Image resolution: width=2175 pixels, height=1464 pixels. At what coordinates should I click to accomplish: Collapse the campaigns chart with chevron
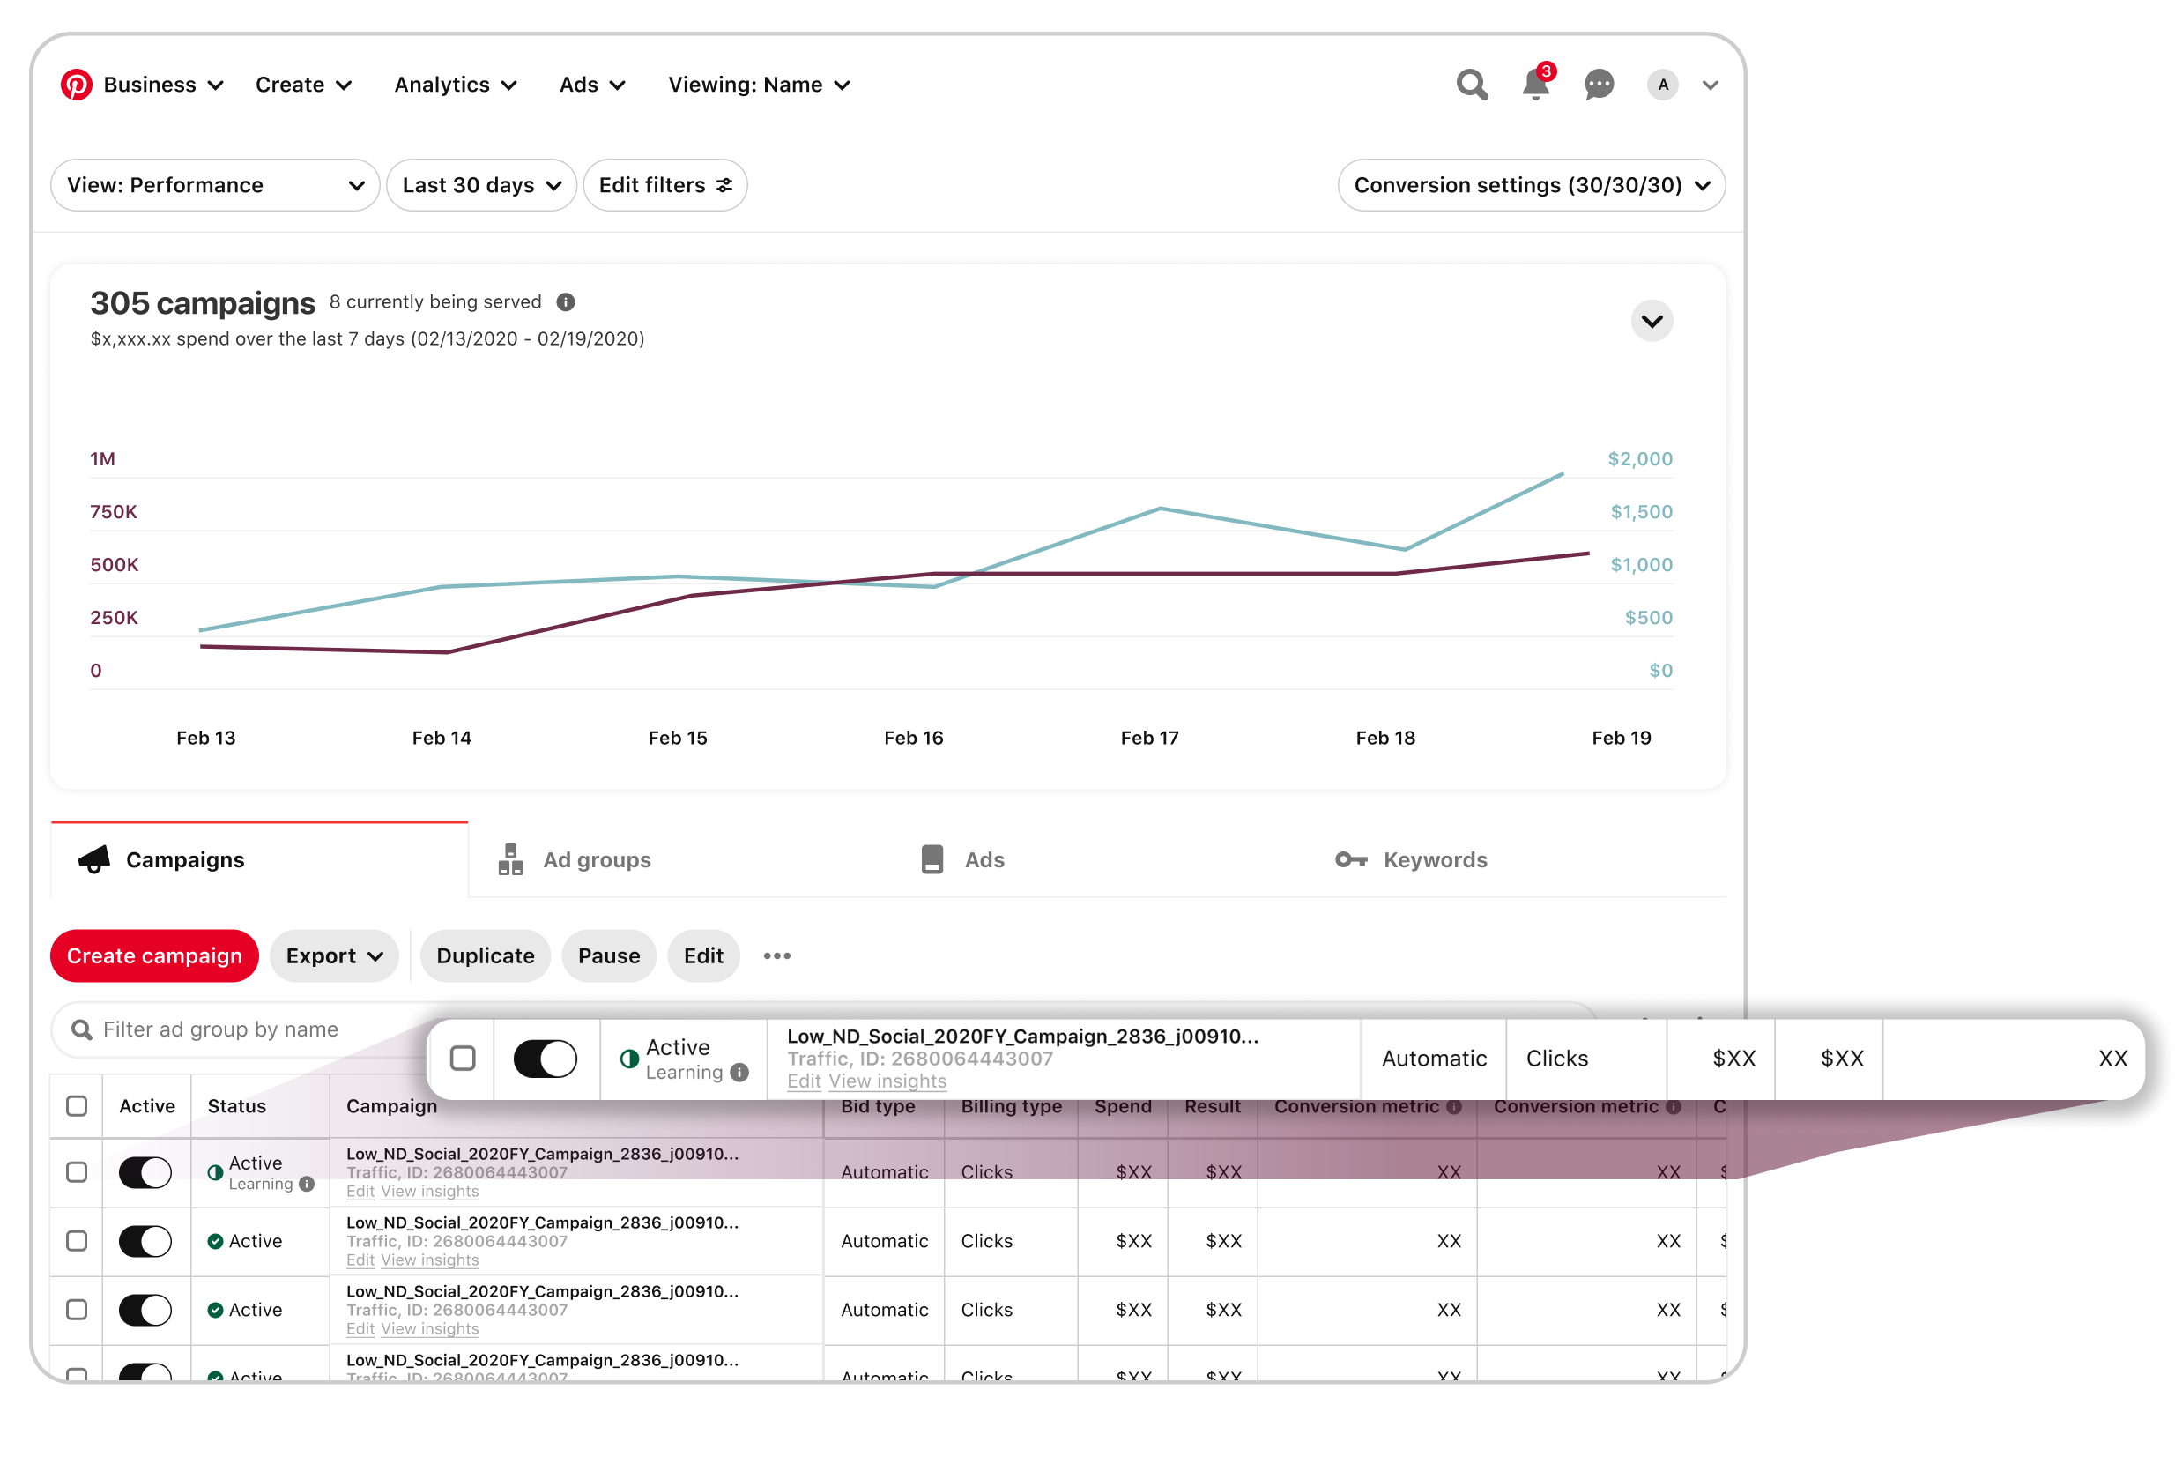coord(1652,321)
